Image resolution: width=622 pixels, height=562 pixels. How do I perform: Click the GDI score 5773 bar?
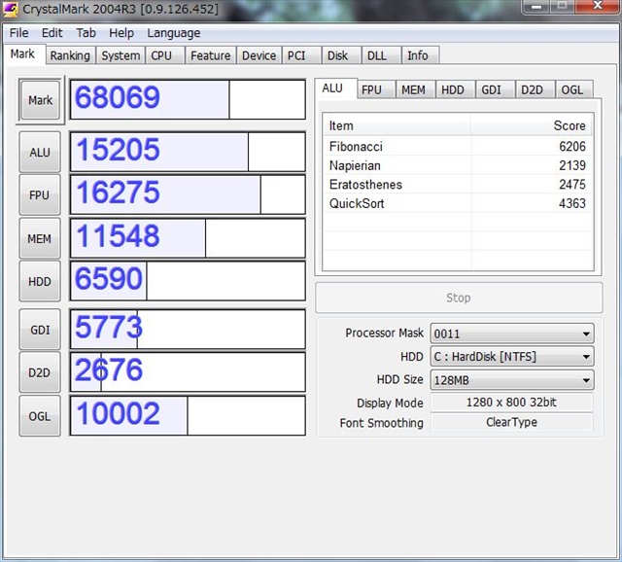pos(188,330)
